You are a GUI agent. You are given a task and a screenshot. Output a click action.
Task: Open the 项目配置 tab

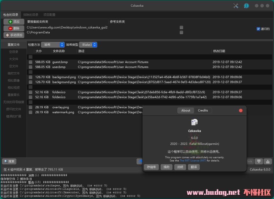(49, 15)
